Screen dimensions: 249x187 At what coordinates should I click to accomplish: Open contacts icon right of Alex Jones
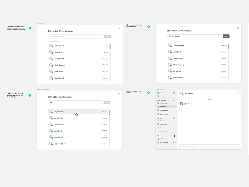[174, 93]
